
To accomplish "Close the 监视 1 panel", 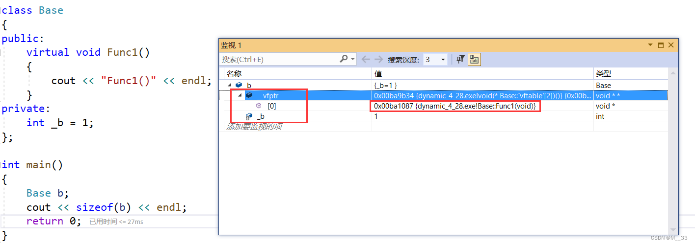I will click(x=671, y=45).
